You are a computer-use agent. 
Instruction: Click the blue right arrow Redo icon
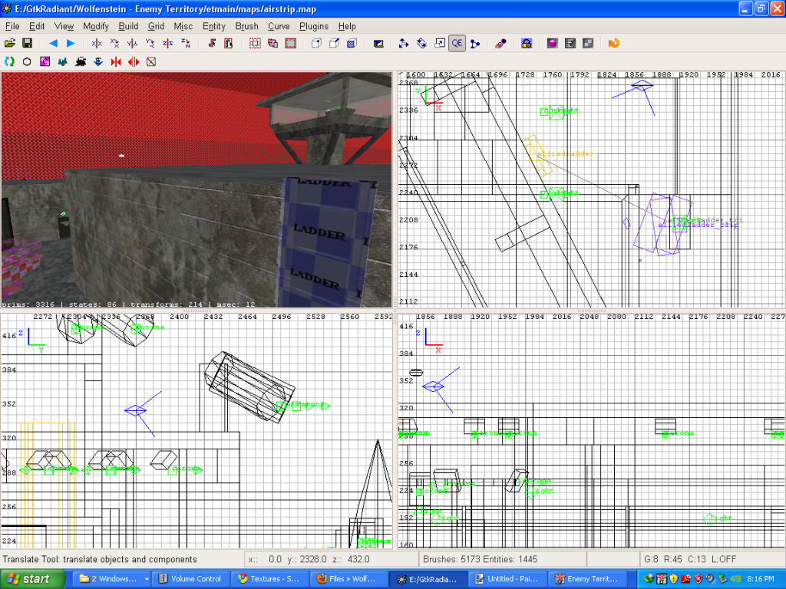pos(71,43)
